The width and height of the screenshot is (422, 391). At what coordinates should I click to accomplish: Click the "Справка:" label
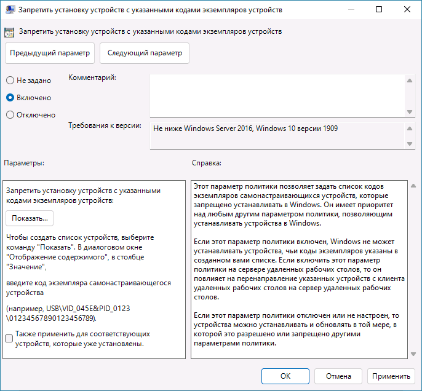tap(207, 163)
